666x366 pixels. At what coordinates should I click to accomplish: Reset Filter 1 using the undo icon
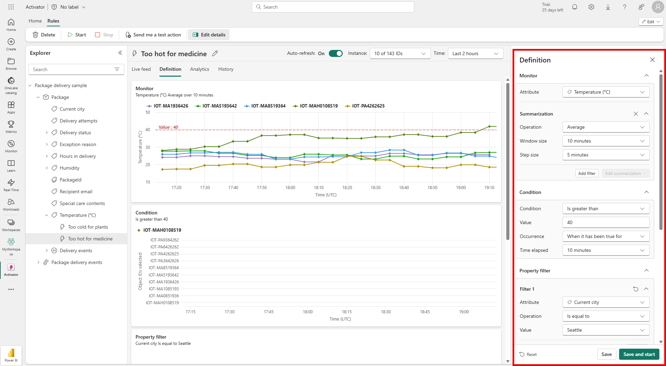pyautogui.click(x=635, y=289)
